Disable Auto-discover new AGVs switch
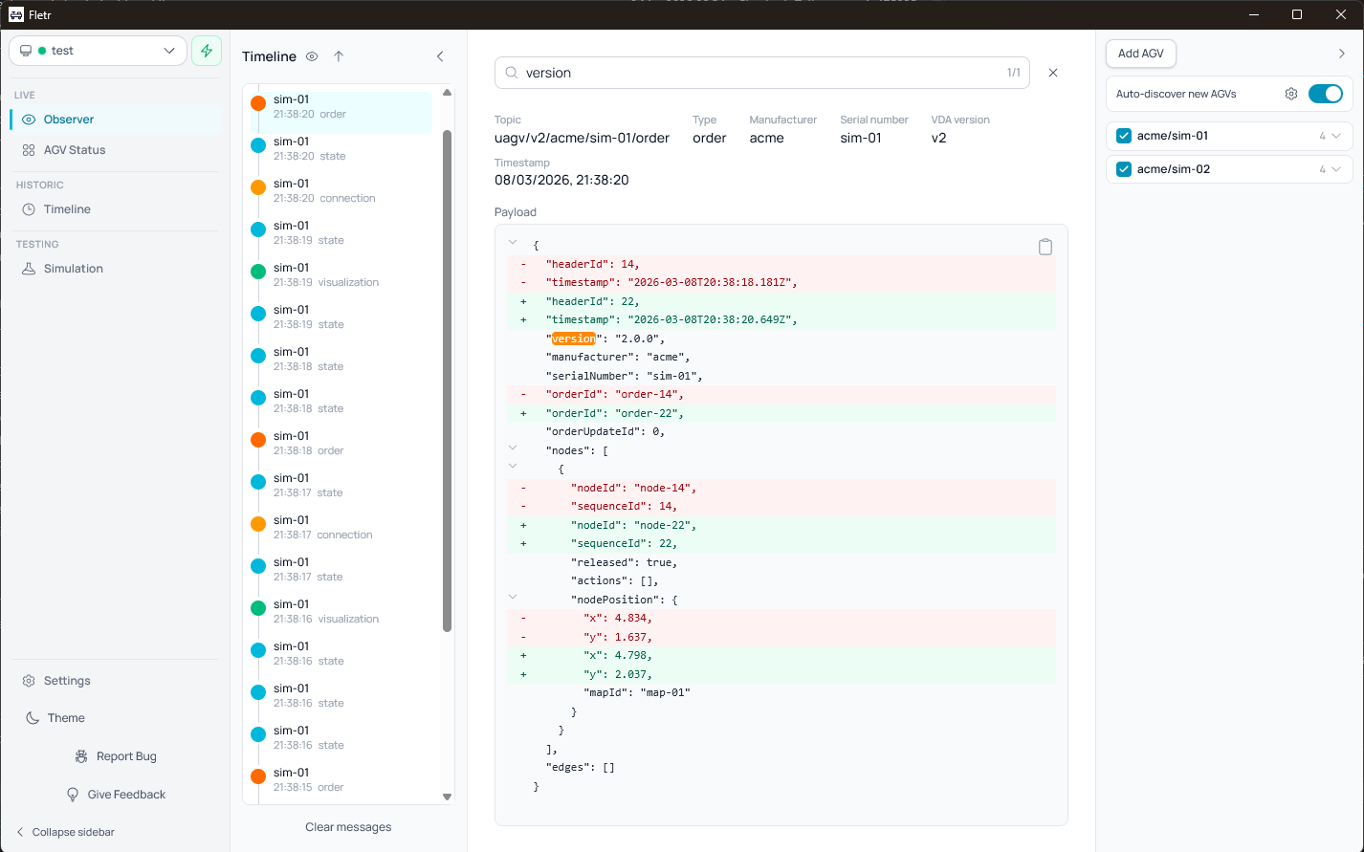 coord(1325,94)
